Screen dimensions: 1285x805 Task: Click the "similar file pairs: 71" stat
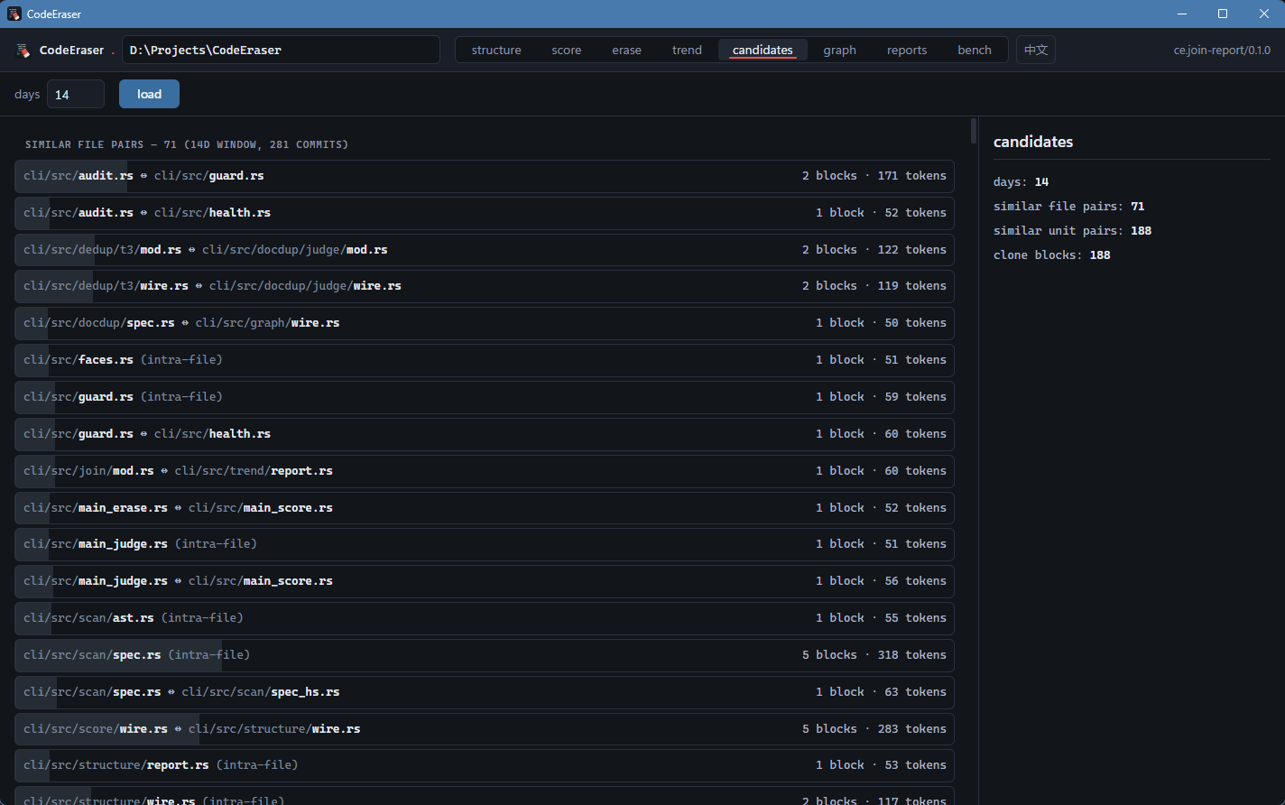click(1068, 207)
